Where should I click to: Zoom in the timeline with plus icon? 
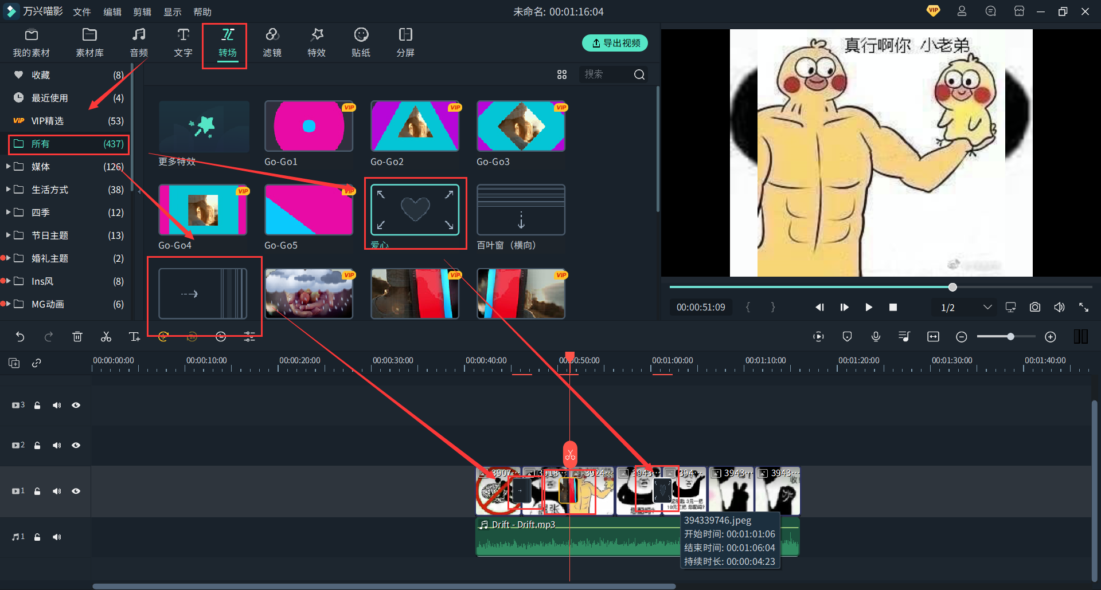pos(1051,337)
